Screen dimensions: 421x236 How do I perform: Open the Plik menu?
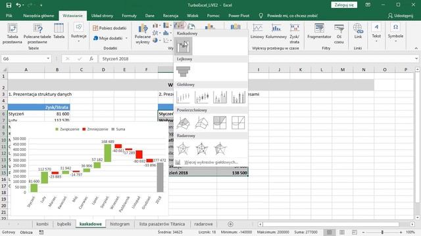[x=9, y=16]
